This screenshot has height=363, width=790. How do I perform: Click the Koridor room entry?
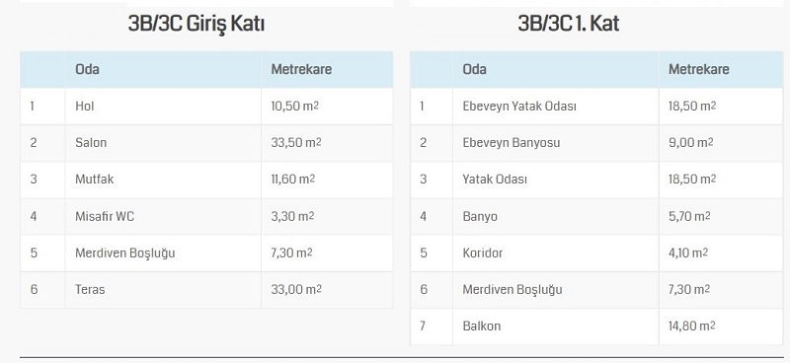(x=483, y=253)
